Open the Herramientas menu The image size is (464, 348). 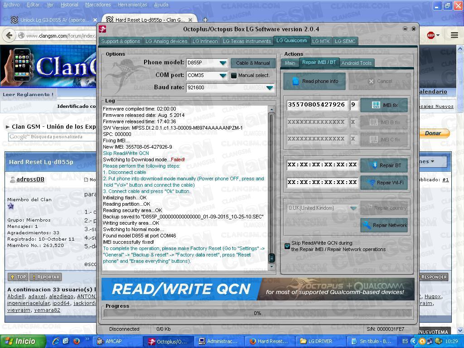click(132, 5)
